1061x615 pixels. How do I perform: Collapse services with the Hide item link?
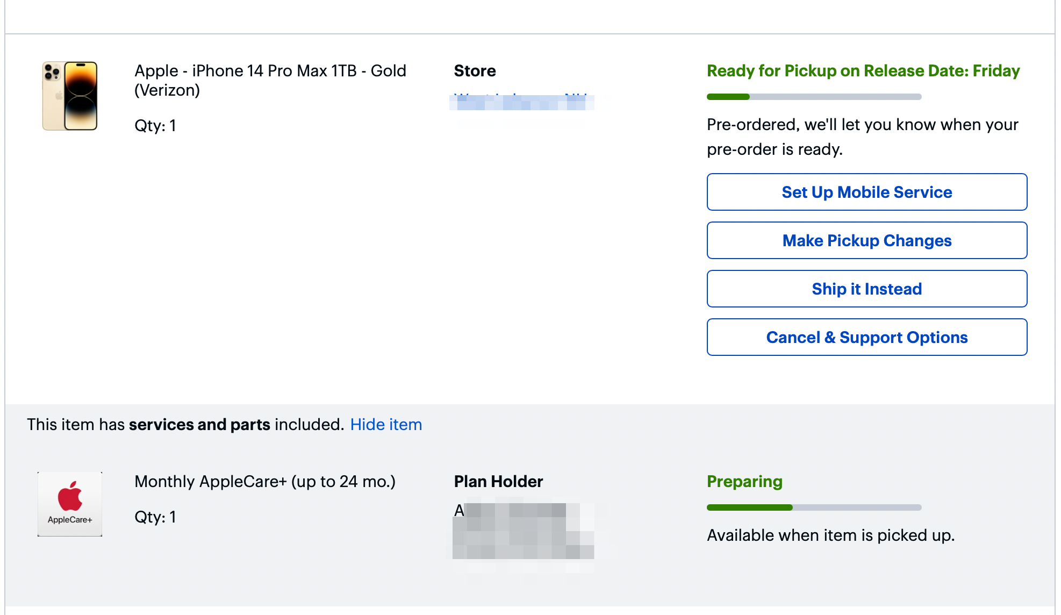click(x=386, y=425)
